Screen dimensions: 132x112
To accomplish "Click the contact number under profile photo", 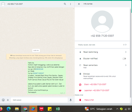I will [x=102, y=36].
